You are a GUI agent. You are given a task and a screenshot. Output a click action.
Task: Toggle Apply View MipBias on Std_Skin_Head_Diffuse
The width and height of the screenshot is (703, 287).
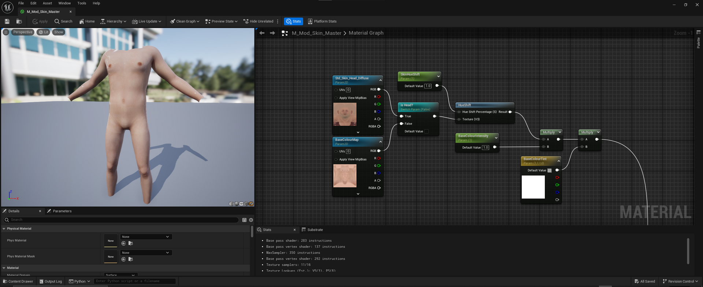[x=336, y=98]
